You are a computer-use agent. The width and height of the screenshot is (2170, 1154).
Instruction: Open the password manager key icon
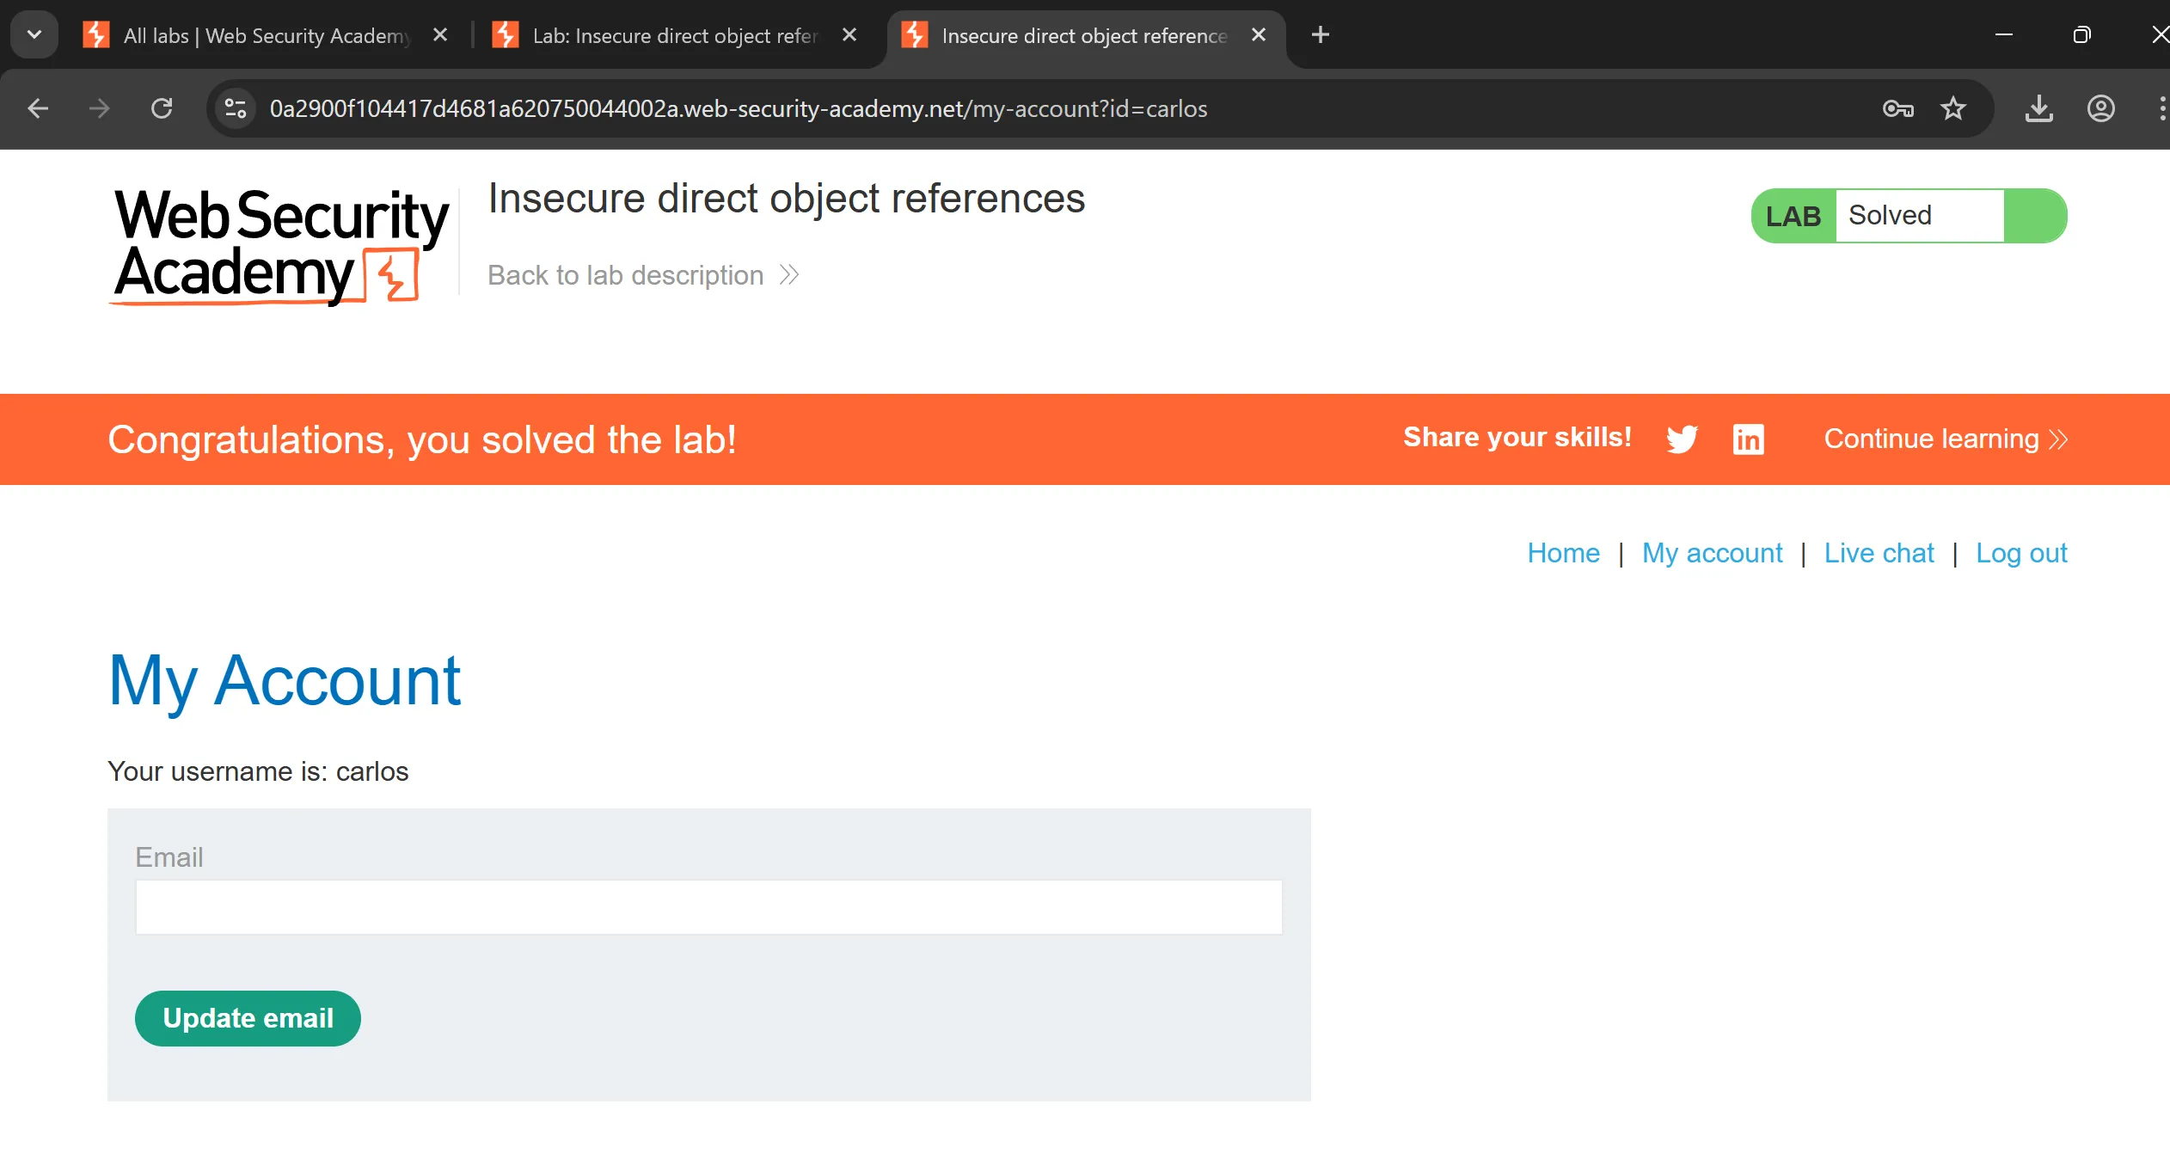1897,108
